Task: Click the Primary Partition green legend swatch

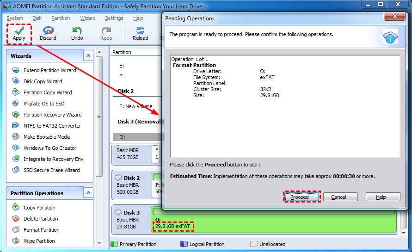Action: coord(114,244)
